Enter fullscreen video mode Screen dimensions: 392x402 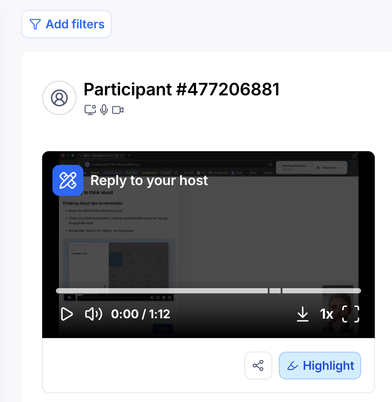pos(350,314)
